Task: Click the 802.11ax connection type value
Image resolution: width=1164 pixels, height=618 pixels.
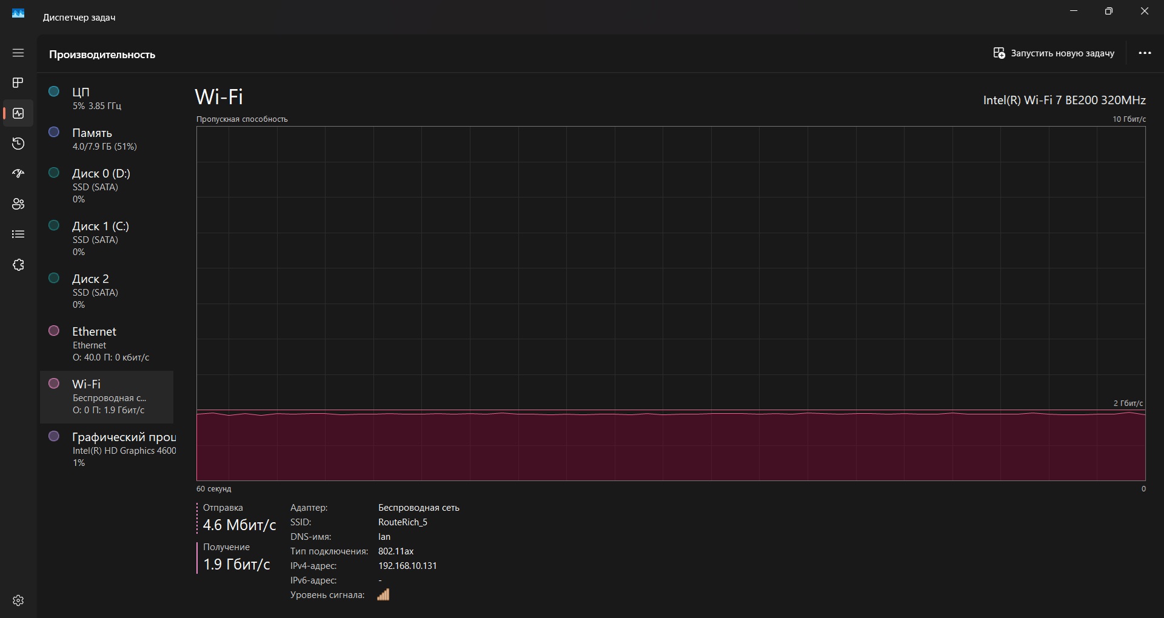Action: point(396,551)
